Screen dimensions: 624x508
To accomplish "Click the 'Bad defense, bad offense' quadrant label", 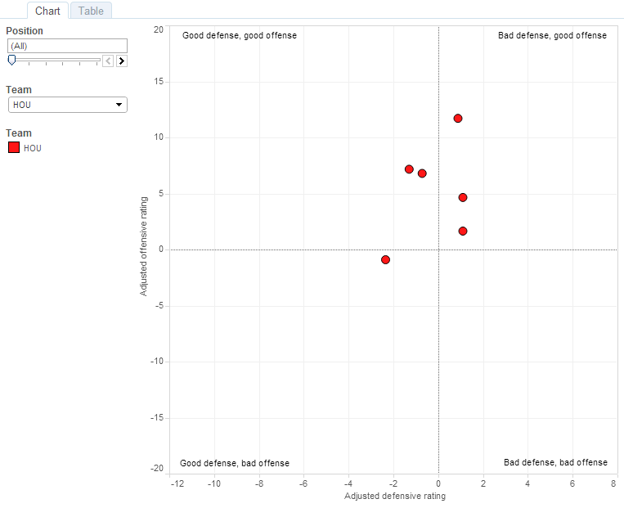I will tap(555, 462).
